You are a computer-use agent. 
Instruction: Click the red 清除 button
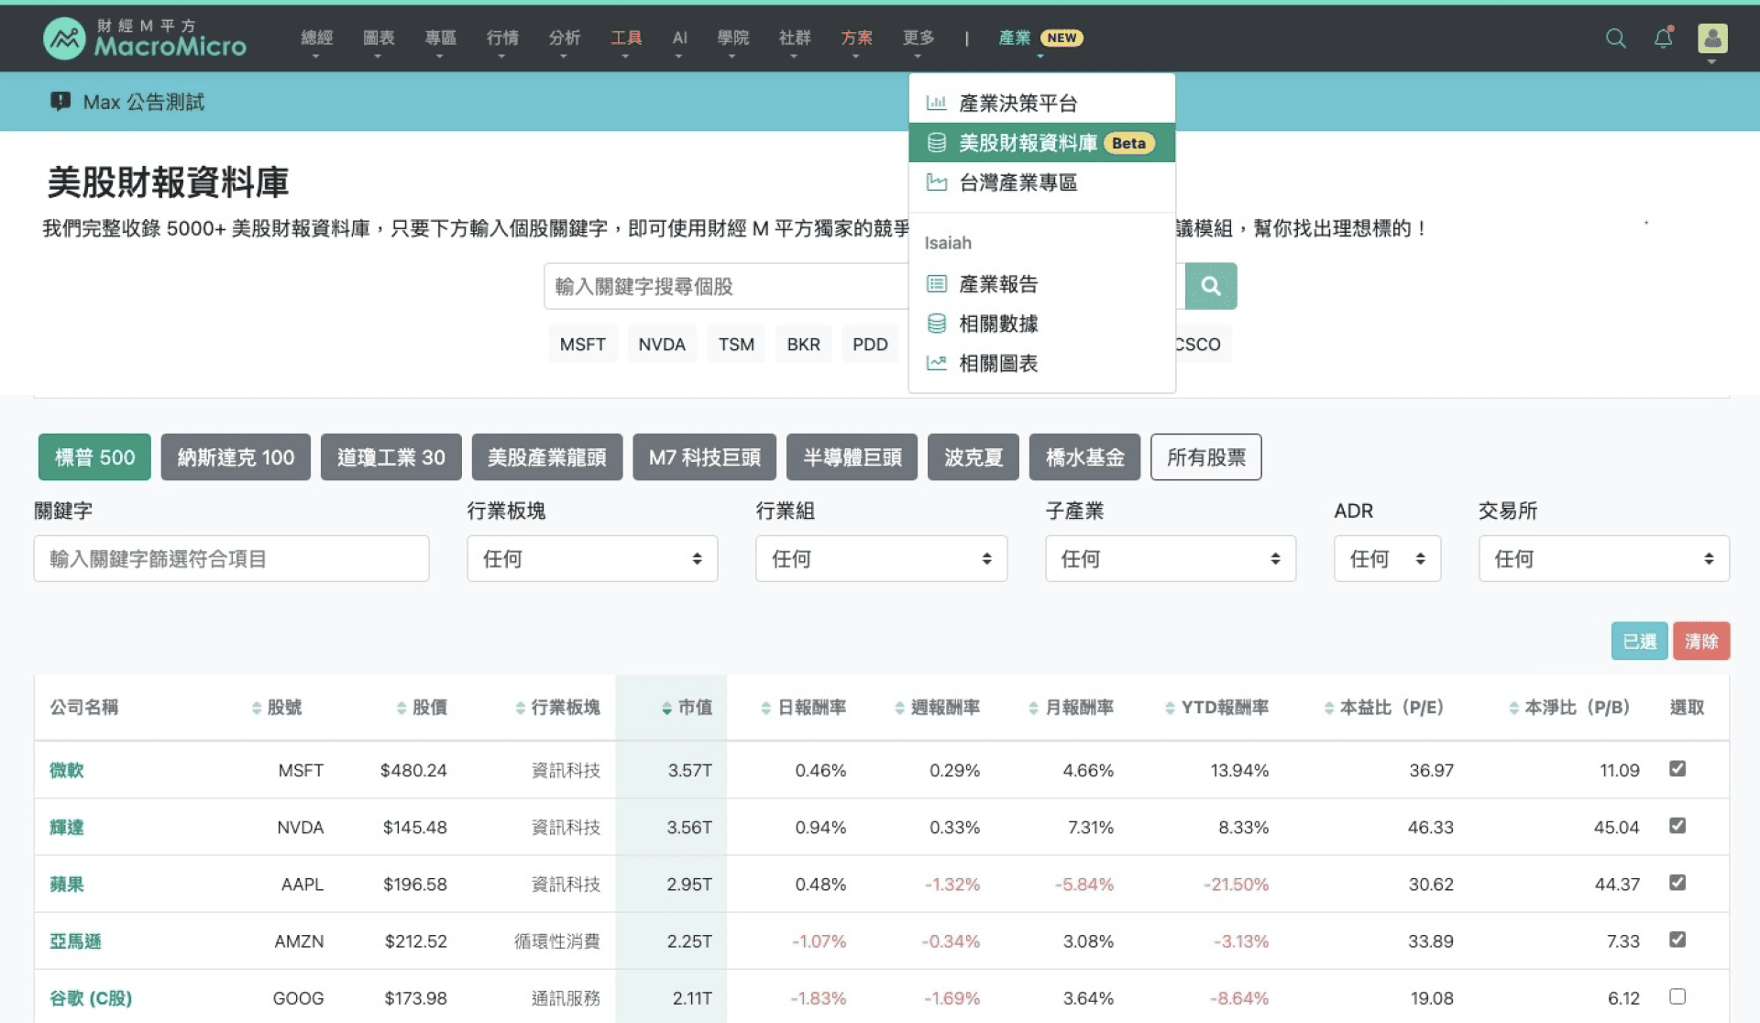point(1701,641)
